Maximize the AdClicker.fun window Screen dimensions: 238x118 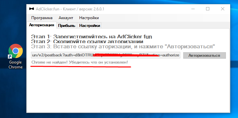click(208, 9)
